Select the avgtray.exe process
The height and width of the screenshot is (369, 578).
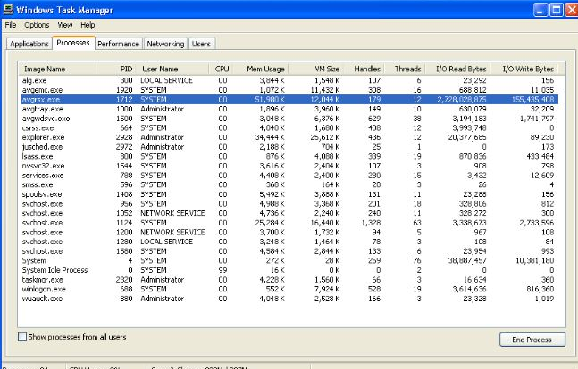click(x=289, y=109)
